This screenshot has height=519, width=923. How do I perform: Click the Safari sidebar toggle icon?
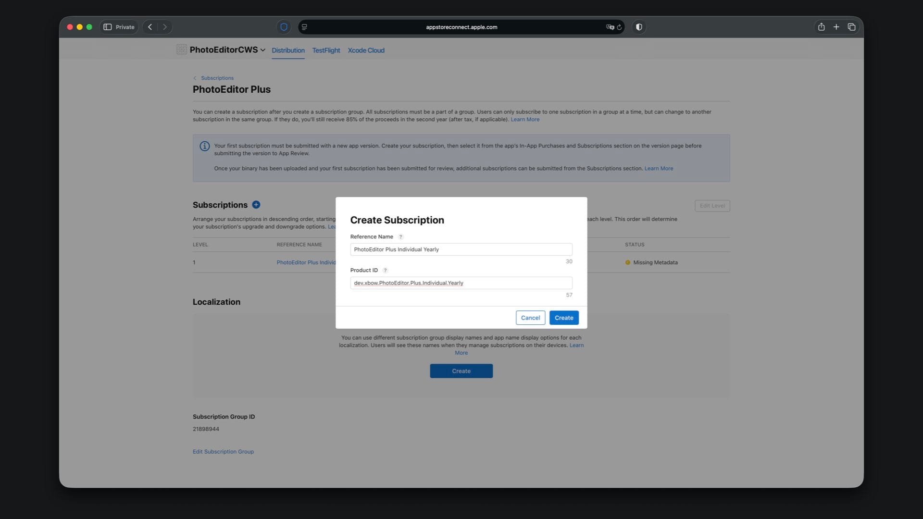coord(108,27)
